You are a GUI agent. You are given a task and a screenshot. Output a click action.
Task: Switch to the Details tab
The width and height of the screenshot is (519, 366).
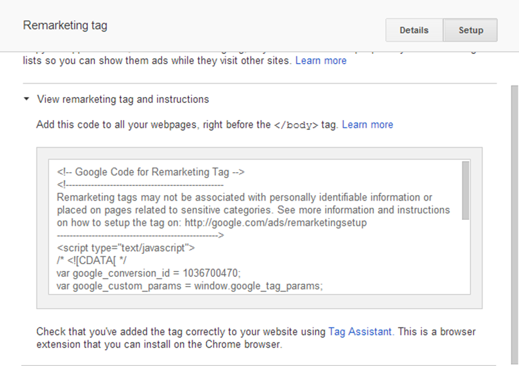pyautogui.click(x=414, y=30)
